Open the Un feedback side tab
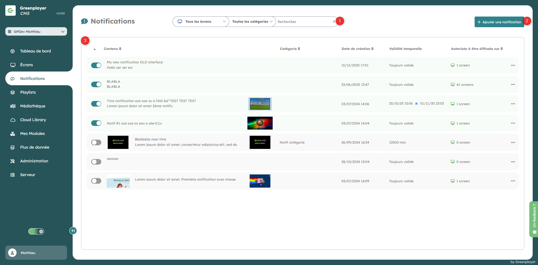The width and height of the screenshot is (538, 265). click(534, 219)
